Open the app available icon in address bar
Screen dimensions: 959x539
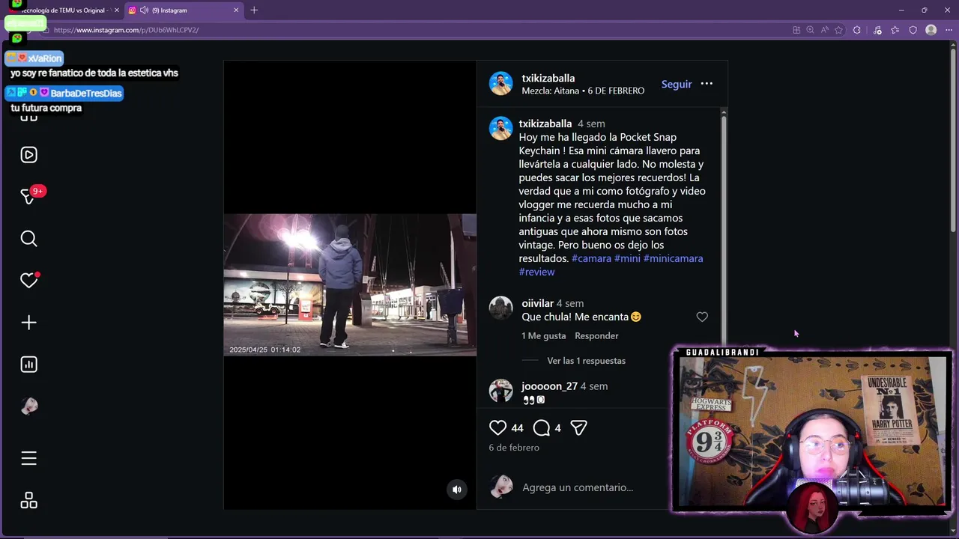point(796,30)
